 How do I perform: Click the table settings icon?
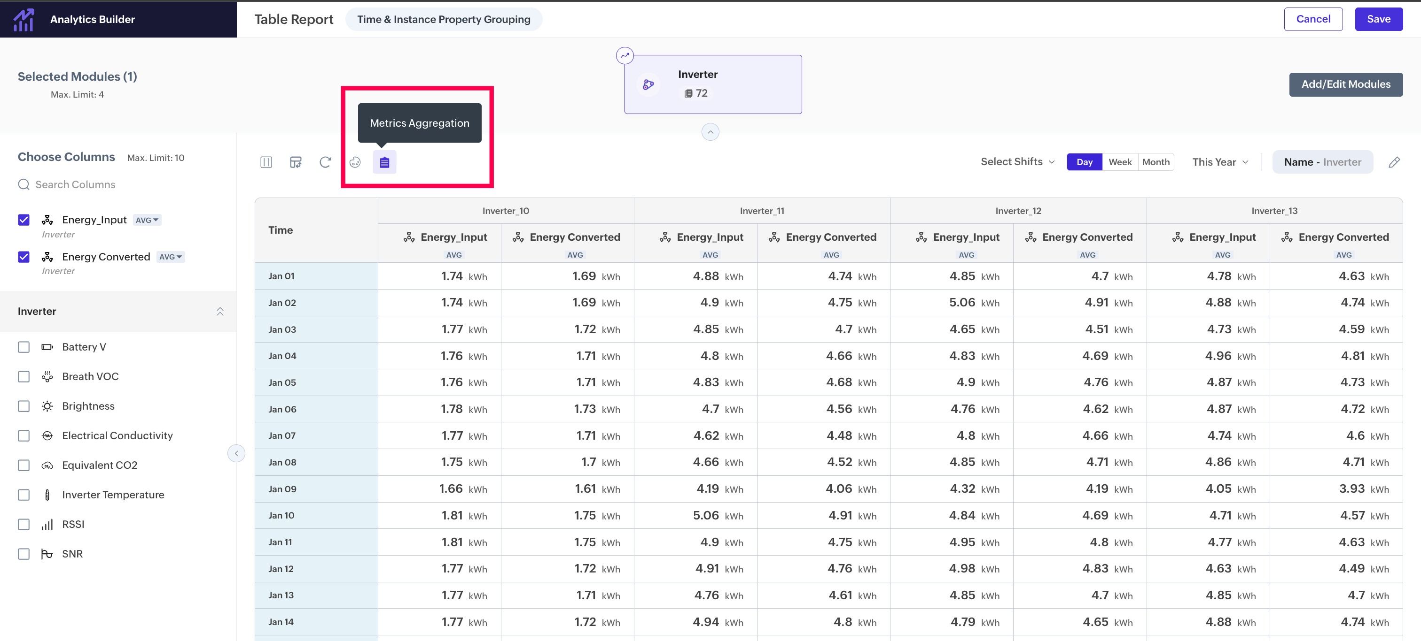pos(296,162)
